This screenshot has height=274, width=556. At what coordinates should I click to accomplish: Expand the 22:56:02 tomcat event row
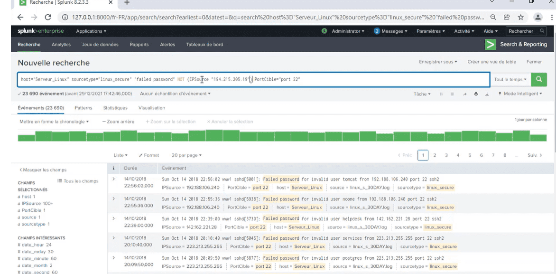(x=113, y=179)
